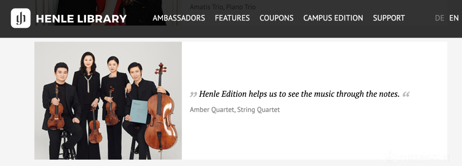Open the COUPONS section
Screen dimensions: 462x166
[276, 18]
